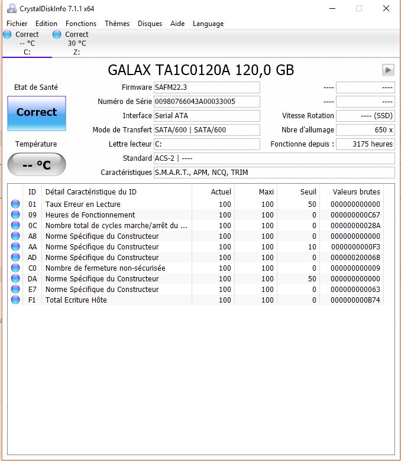Select the C: disk tab
Image resolution: width=401 pixels, height=461 pixels.
[x=27, y=43]
